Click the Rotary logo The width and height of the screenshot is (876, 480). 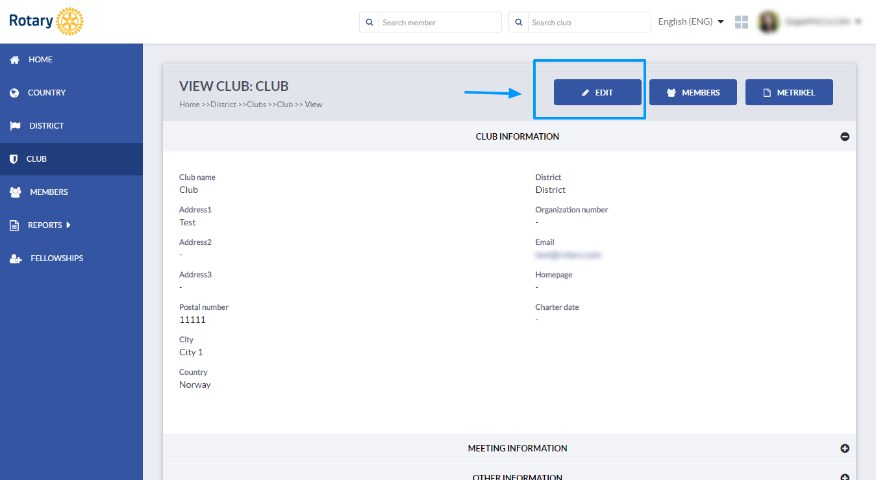tap(46, 21)
